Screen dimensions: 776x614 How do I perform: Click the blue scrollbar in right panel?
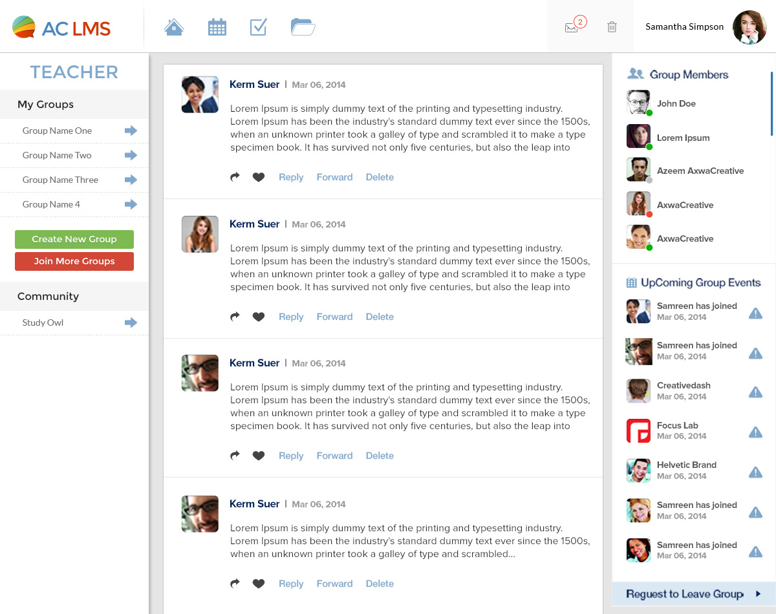[x=772, y=103]
